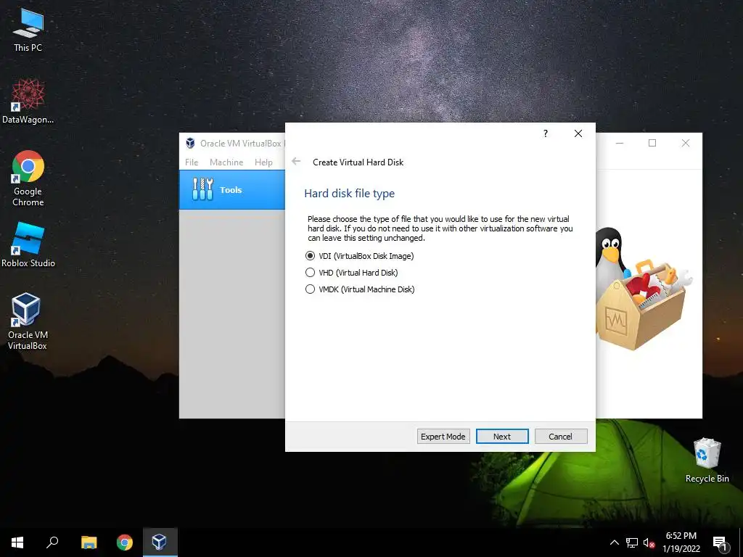This screenshot has height=557, width=743.
Task: Select the DataWagon desktop shortcut
Action: (28, 102)
